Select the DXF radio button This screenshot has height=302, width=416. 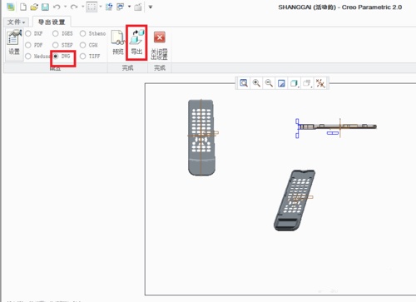click(x=28, y=33)
